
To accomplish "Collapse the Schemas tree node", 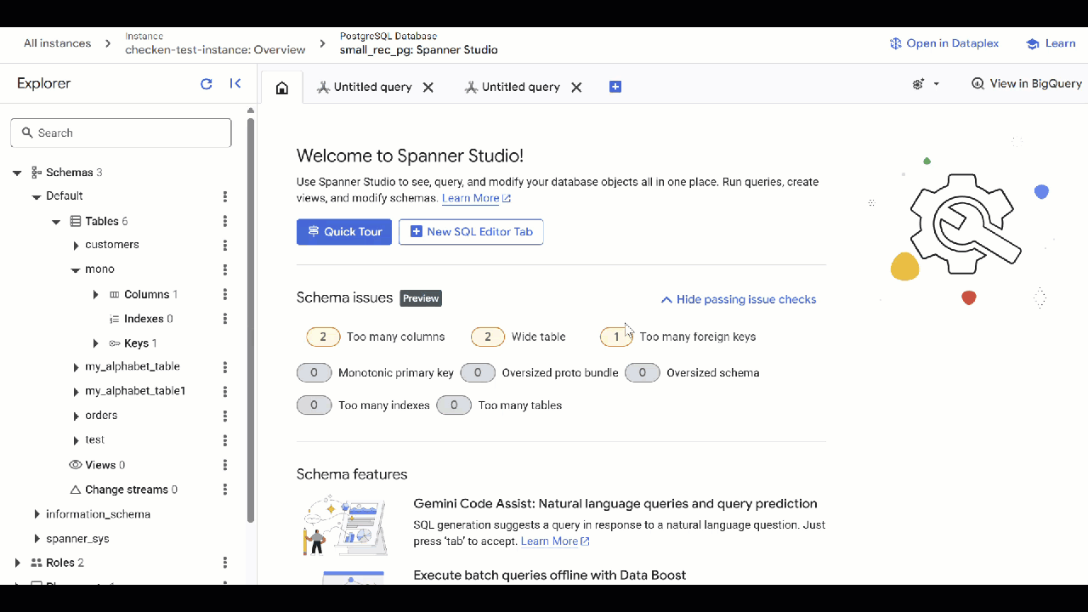I will coord(17,173).
